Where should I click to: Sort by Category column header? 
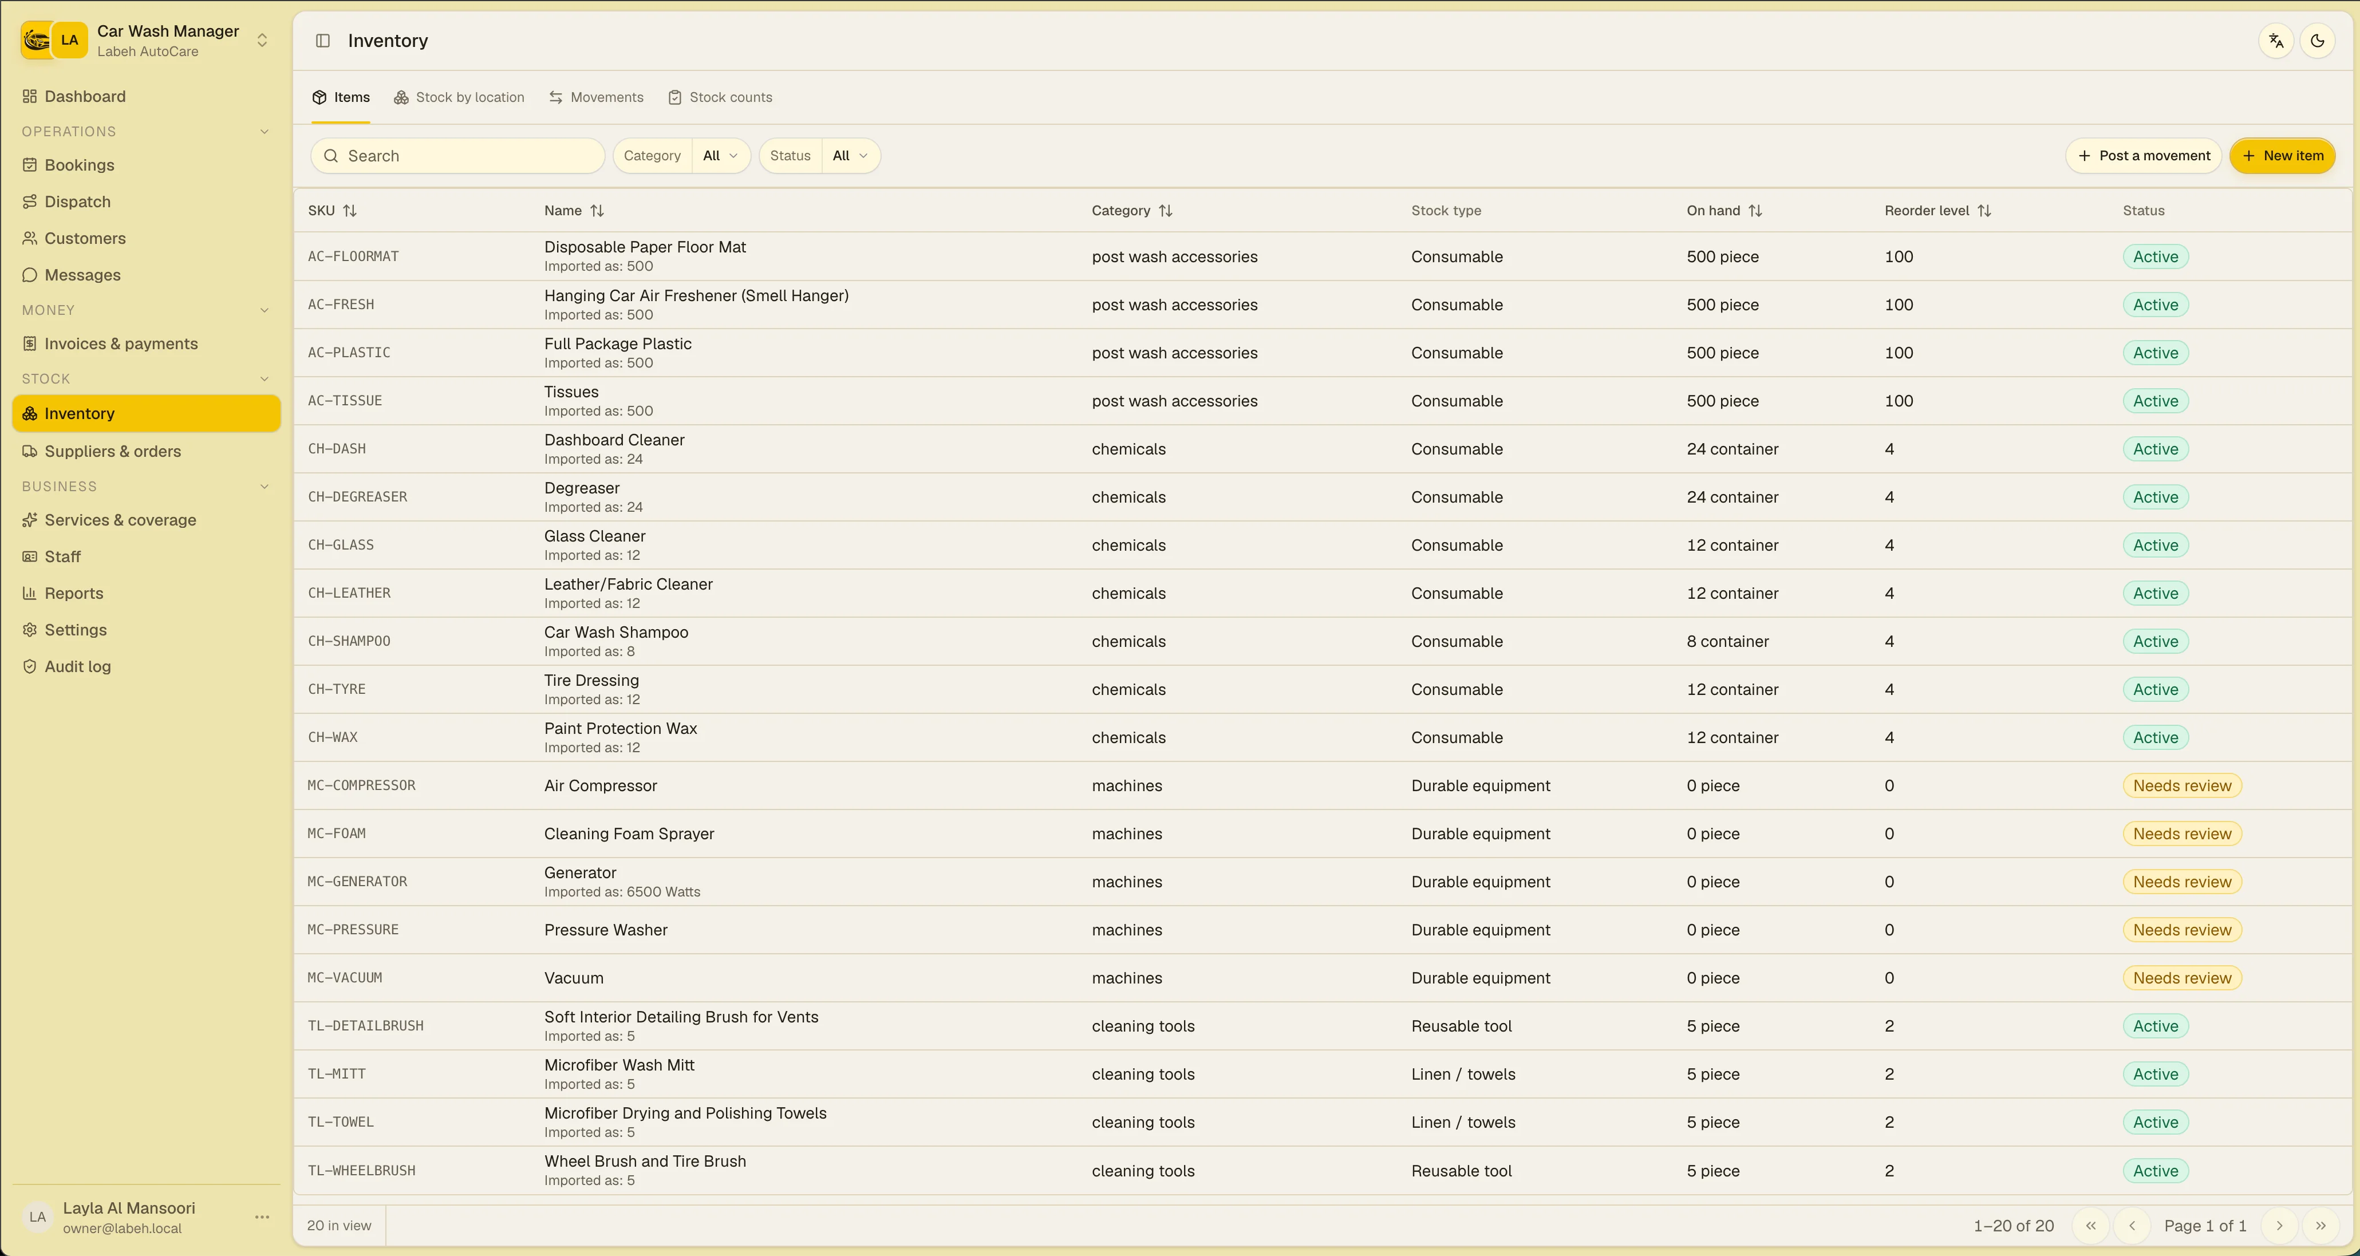point(1131,211)
